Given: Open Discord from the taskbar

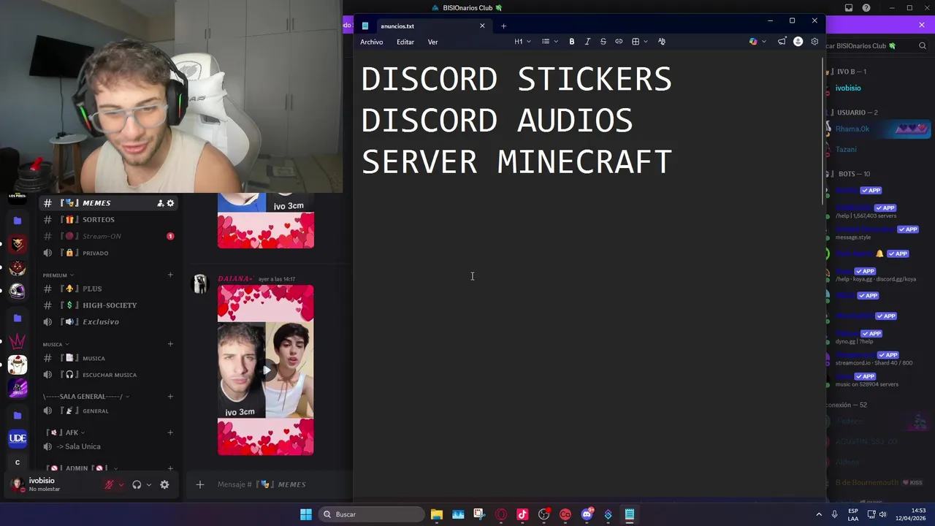Looking at the screenshot, I should click(x=587, y=514).
